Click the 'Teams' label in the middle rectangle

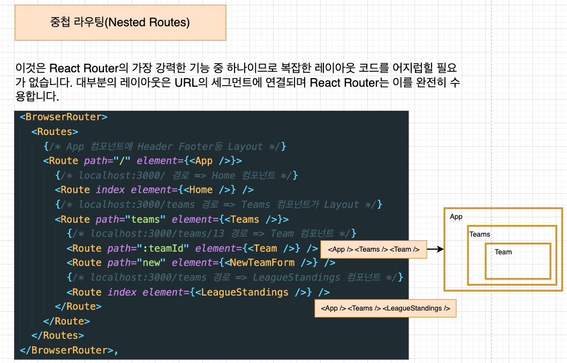tap(480, 235)
